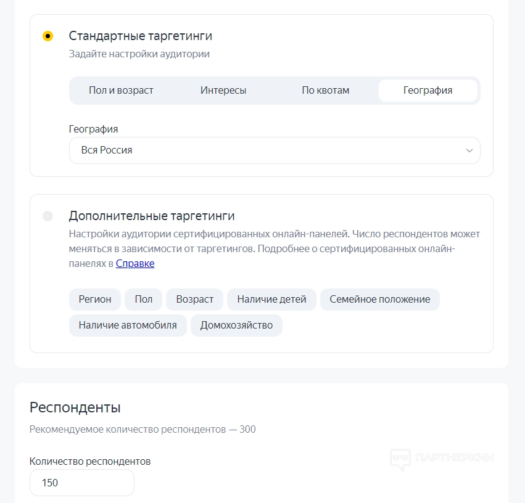Switch to the По квотам tab
The width and height of the screenshot is (525, 503).
coord(325,91)
